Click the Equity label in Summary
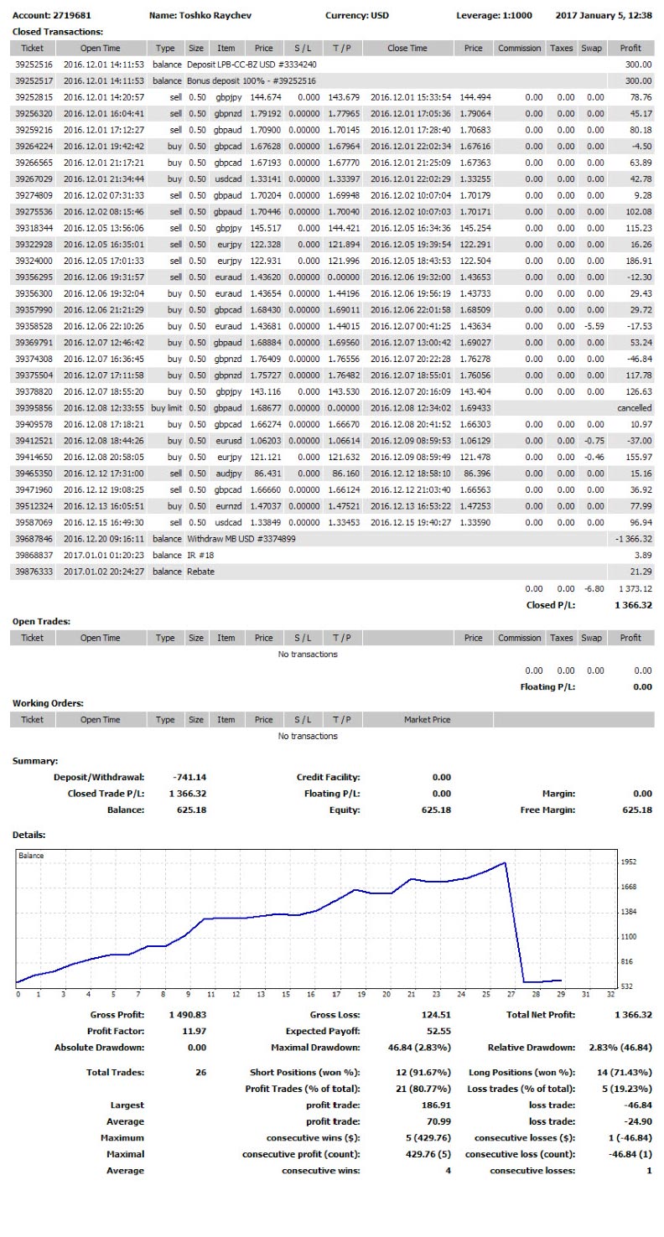Viewport: 664px width, 1237px height. pyautogui.click(x=345, y=810)
